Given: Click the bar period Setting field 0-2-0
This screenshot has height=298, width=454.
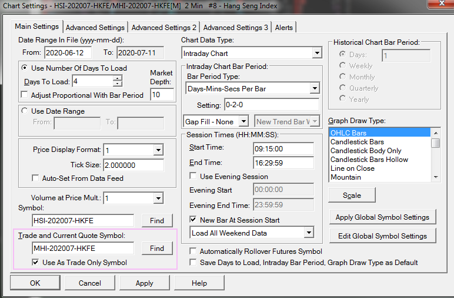Looking at the screenshot, I should (272, 105).
